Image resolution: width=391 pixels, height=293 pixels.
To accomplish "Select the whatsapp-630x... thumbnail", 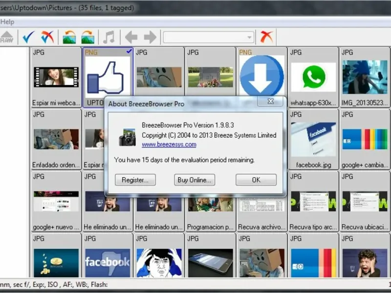I will pyautogui.click(x=313, y=77).
